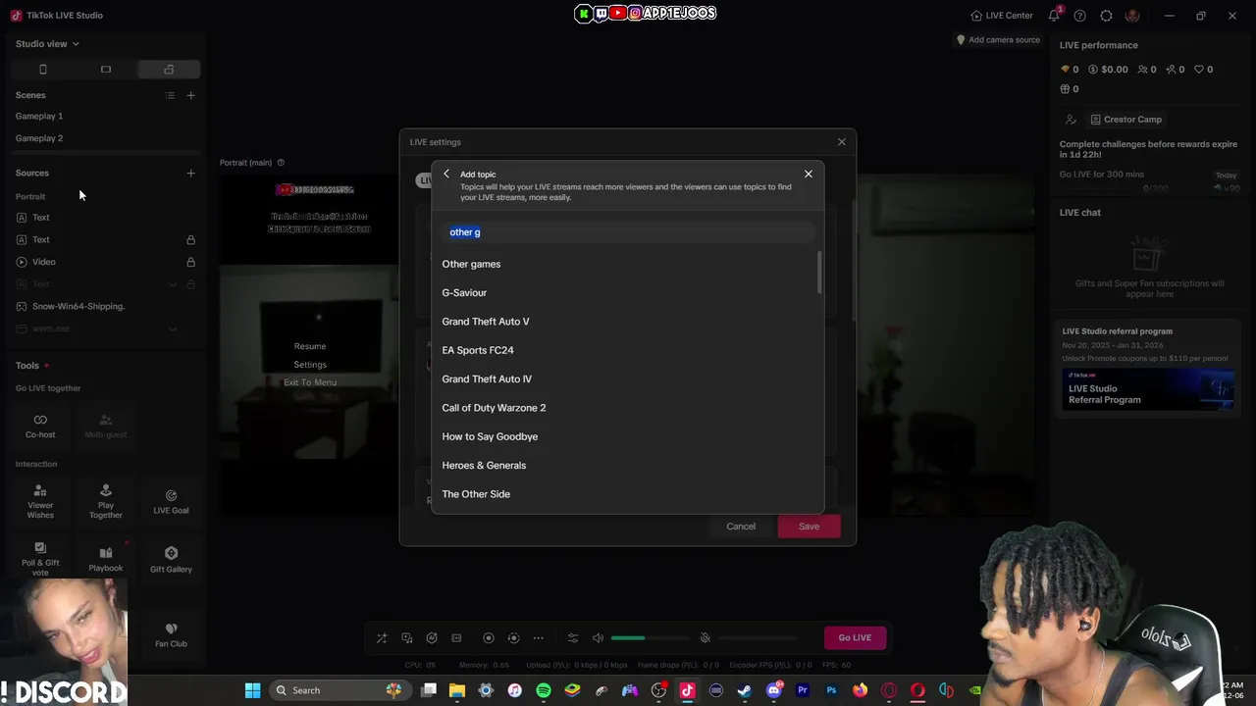The height and width of the screenshot is (706, 1256).
Task: Click the topic list scrollbar
Action: point(819,272)
